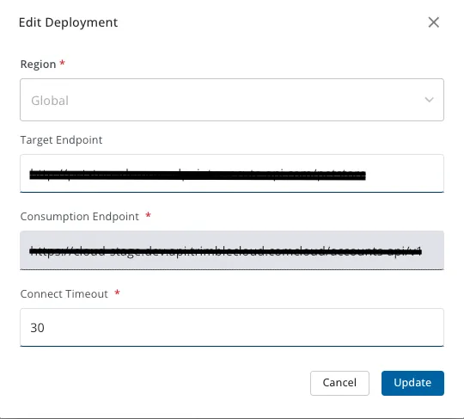This screenshot has height=419, width=464.
Task: Click the Connect Timeout label
Action: tap(64, 294)
